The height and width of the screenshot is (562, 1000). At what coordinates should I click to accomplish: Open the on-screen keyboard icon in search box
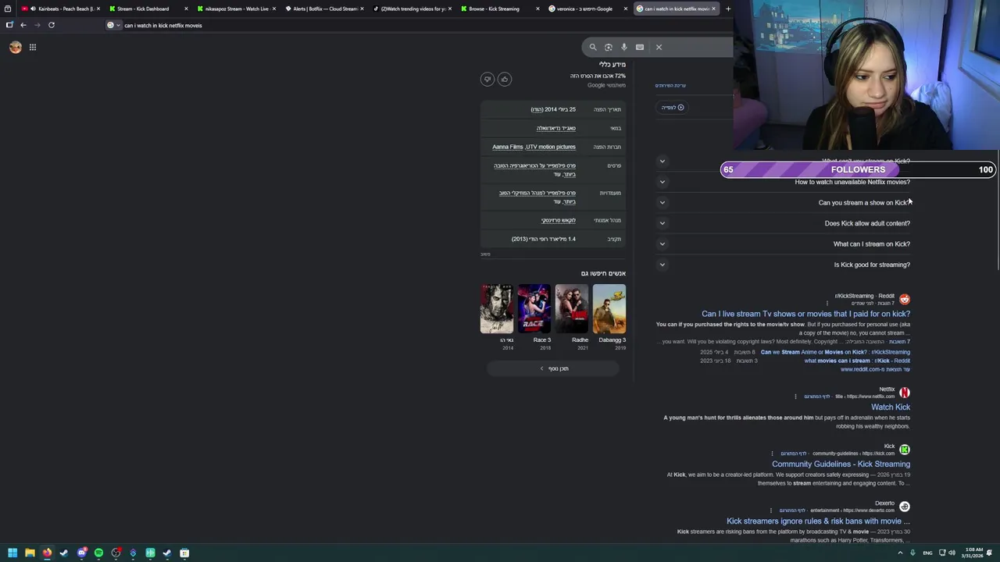point(640,48)
